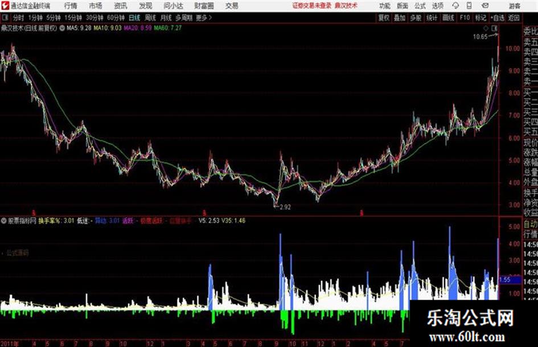The height and width of the screenshot is (347, 538).
Task: Switch to the 5分钟 period tab
Action: tap(53, 18)
